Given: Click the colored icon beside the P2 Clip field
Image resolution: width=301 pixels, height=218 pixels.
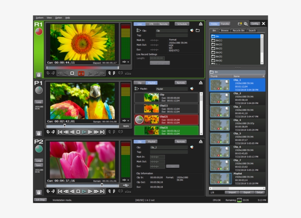Looking at the screenshot, I should (192, 147).
